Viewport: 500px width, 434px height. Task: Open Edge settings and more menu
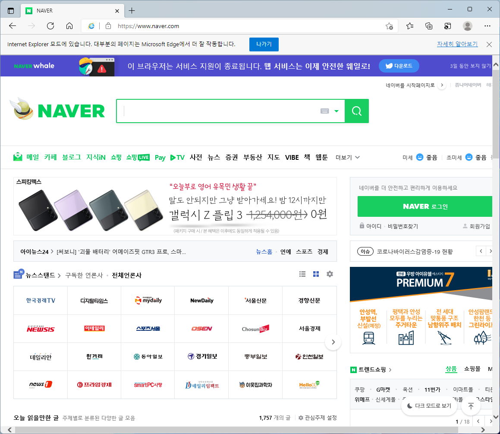tap(487, 26)
